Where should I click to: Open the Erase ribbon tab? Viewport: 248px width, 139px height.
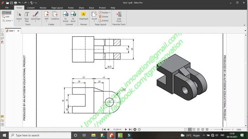click(x=91, y=8)
